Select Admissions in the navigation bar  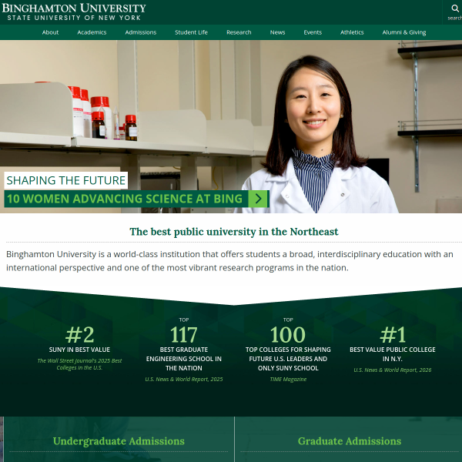(140, 32)
